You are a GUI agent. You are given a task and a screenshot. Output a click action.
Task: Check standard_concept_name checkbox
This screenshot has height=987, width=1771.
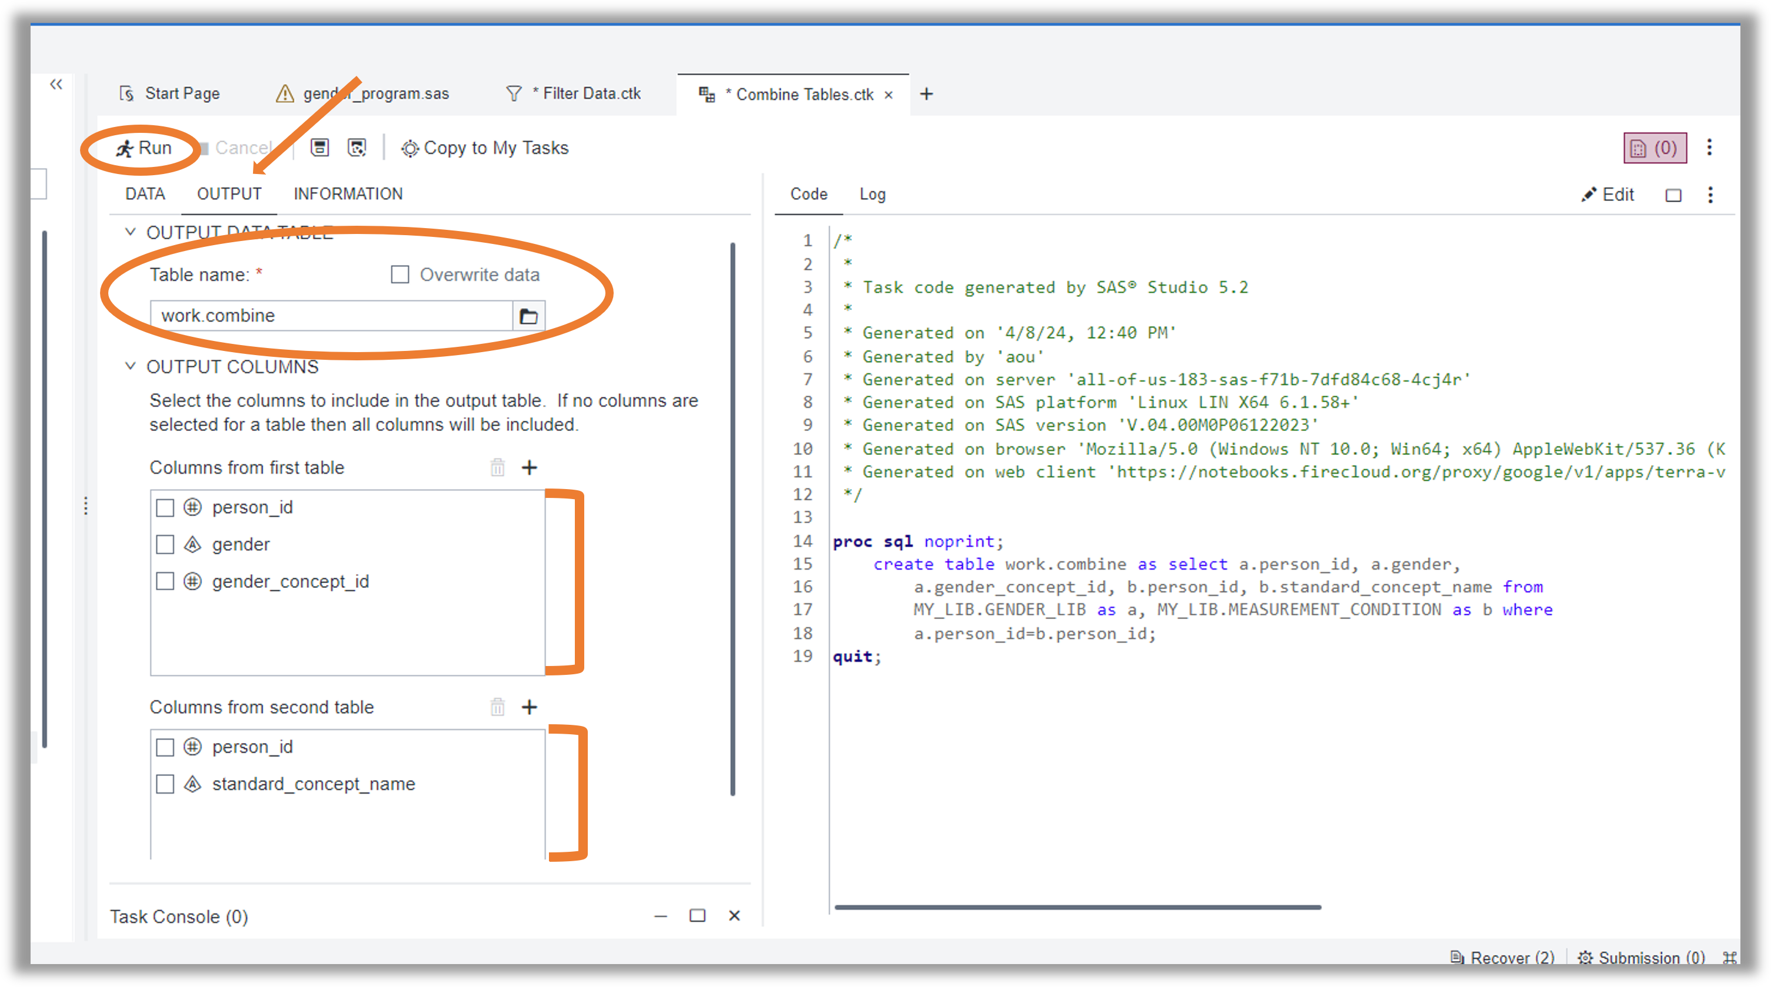click(x=165, y=784)
